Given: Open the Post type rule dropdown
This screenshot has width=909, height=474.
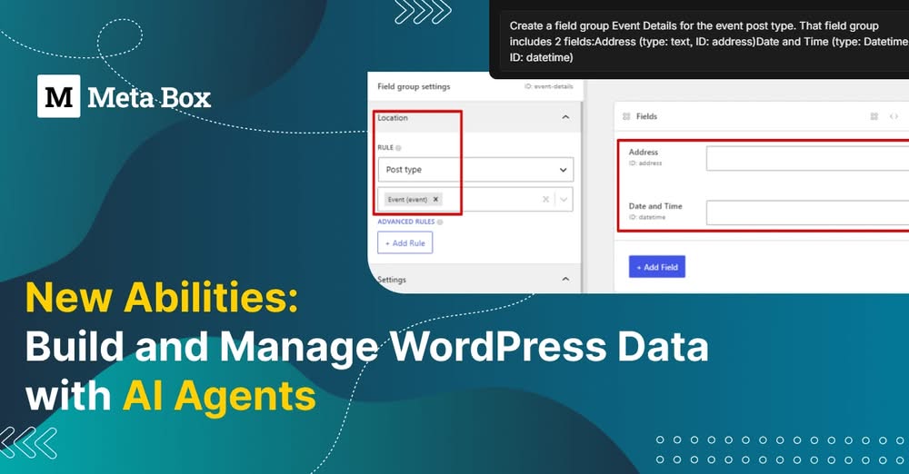Looking at the screenshot, I should tap(475, 170).
